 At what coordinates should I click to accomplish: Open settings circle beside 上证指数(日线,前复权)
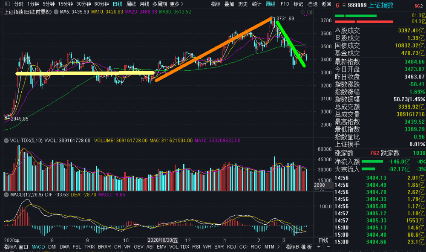(56, 12)
